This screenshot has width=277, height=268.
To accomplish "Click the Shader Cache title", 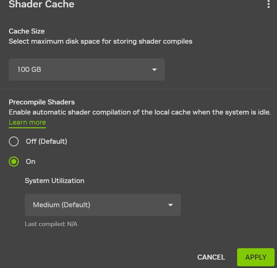I will tap(41, 4).
